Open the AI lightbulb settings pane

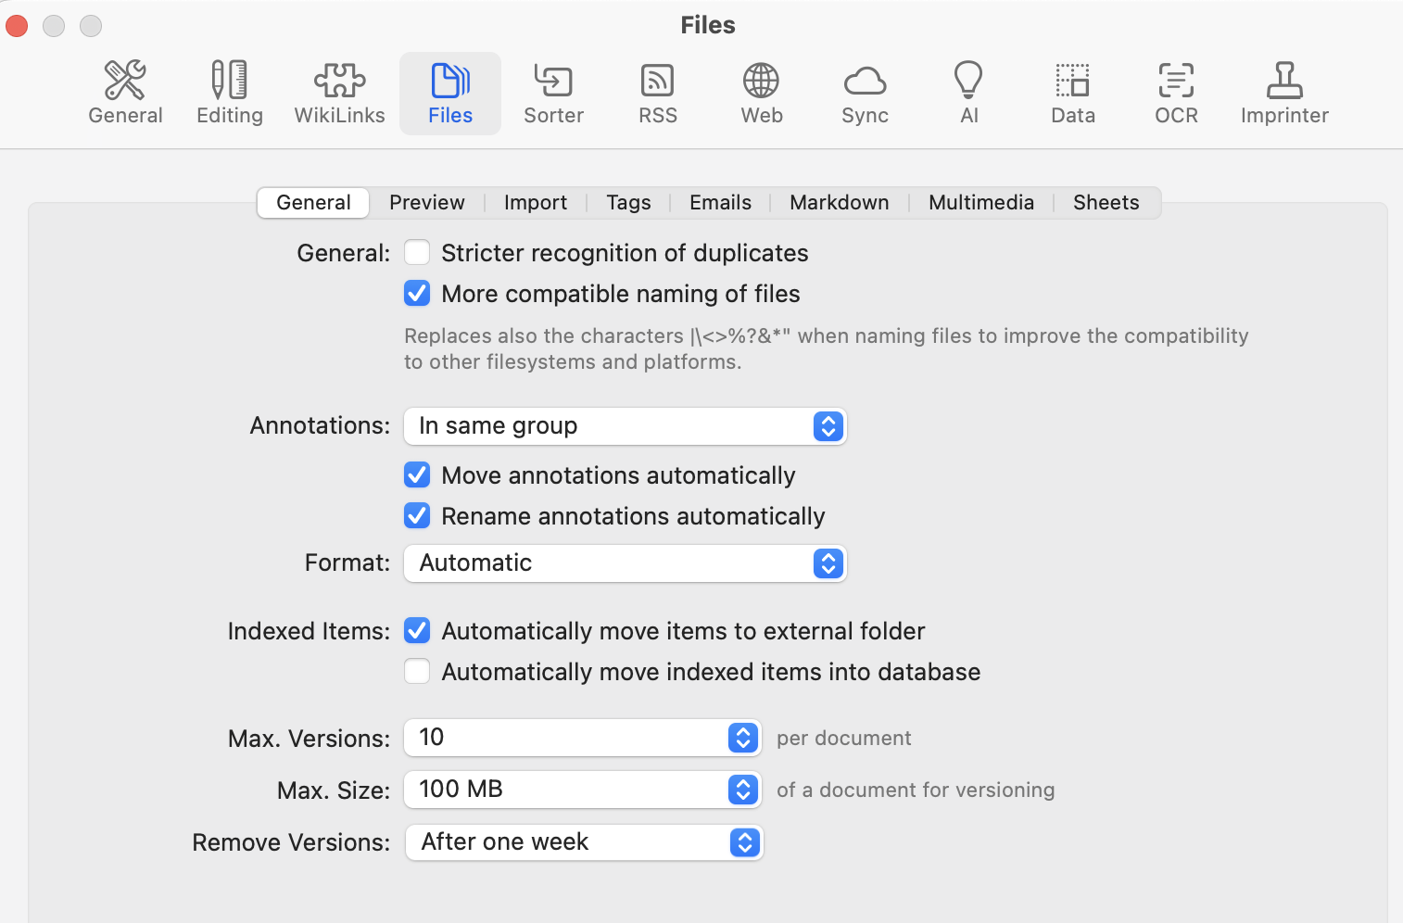[968, 93]
